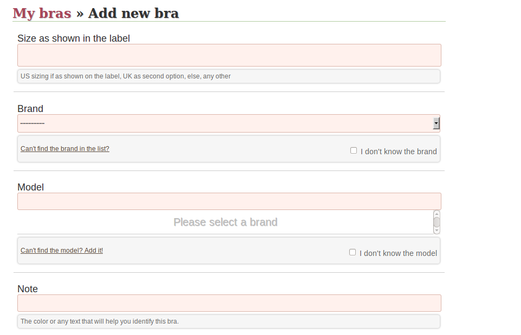Open the Brand select box
The width and height of the screenshot is (521, 335).
click(x=229, y=123)
